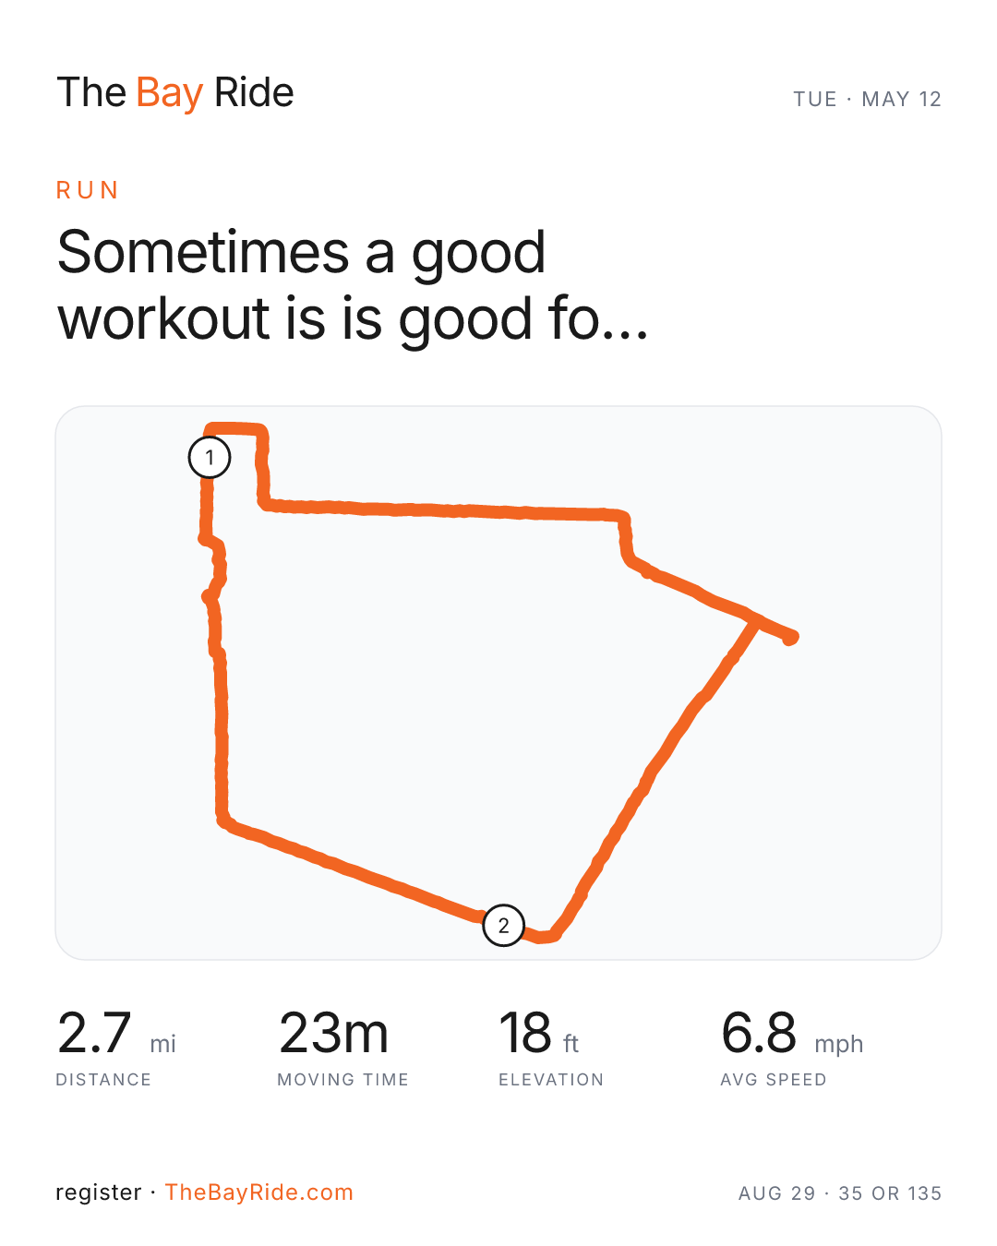
Task: Click the truncated workout title
Action: 353,286
